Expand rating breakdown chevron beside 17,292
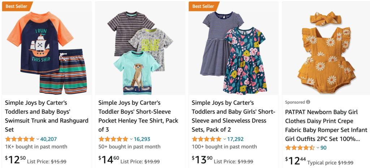The height and width of the screenshot is (168, 370). 224,139
